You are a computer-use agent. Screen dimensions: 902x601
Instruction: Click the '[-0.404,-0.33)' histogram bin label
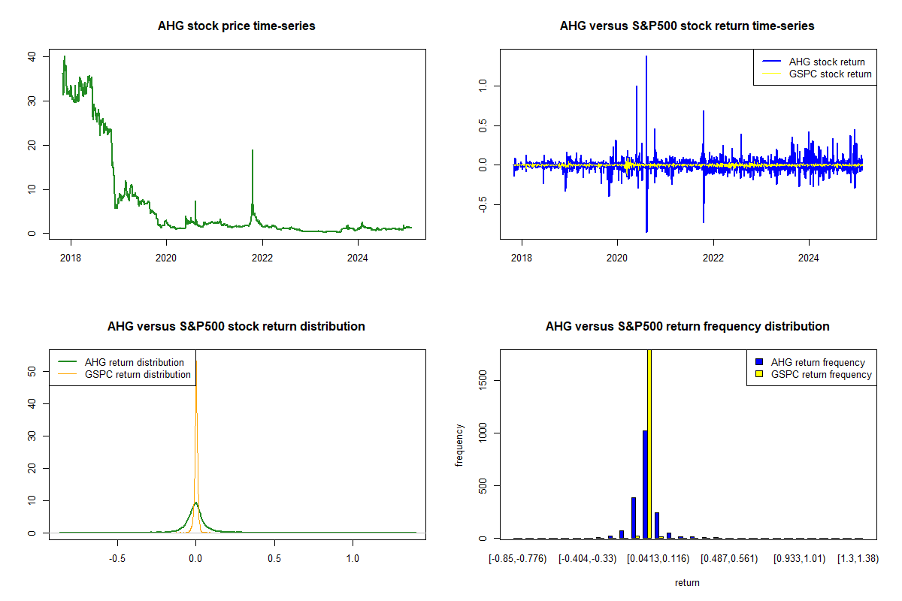click(589, 559)
